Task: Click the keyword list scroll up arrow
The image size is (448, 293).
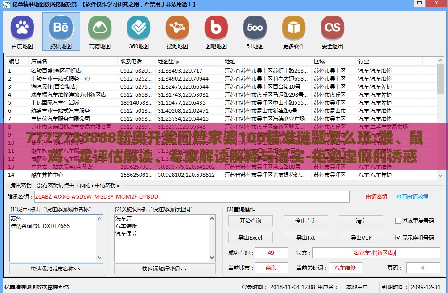Action: pyautogui.click(x=212, y=219)
